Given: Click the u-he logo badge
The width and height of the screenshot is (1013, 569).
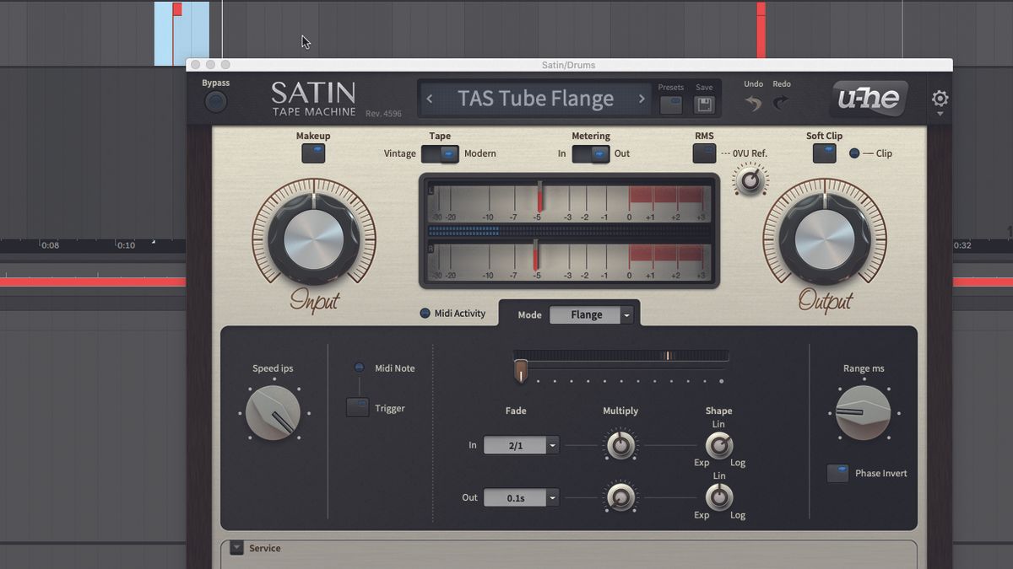Looking at the screenshot, I should [869, 99].
